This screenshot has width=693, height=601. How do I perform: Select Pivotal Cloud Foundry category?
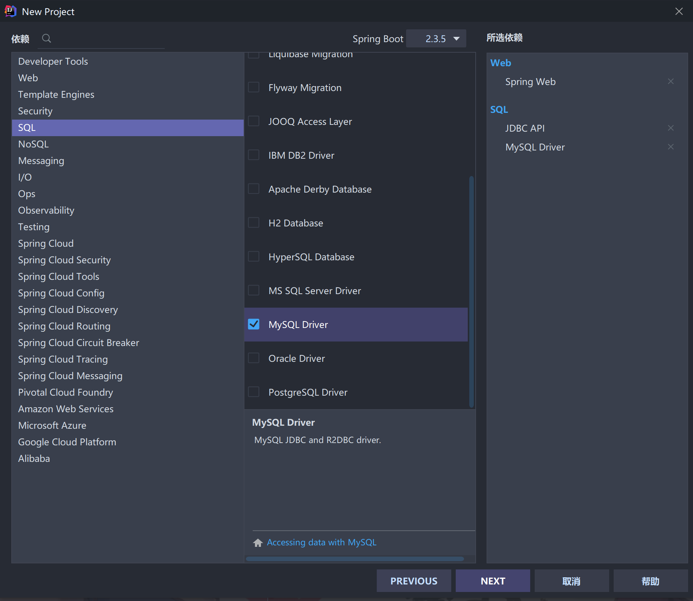click(x=128, y=392)
